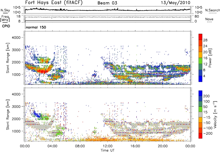The width and height of the screenshot is (220, 152).
Task: Pick the yellow-orange power segment between 16 and 20
Action: (x=200, y=55)
